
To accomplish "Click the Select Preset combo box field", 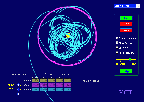I will click(125, 6).
